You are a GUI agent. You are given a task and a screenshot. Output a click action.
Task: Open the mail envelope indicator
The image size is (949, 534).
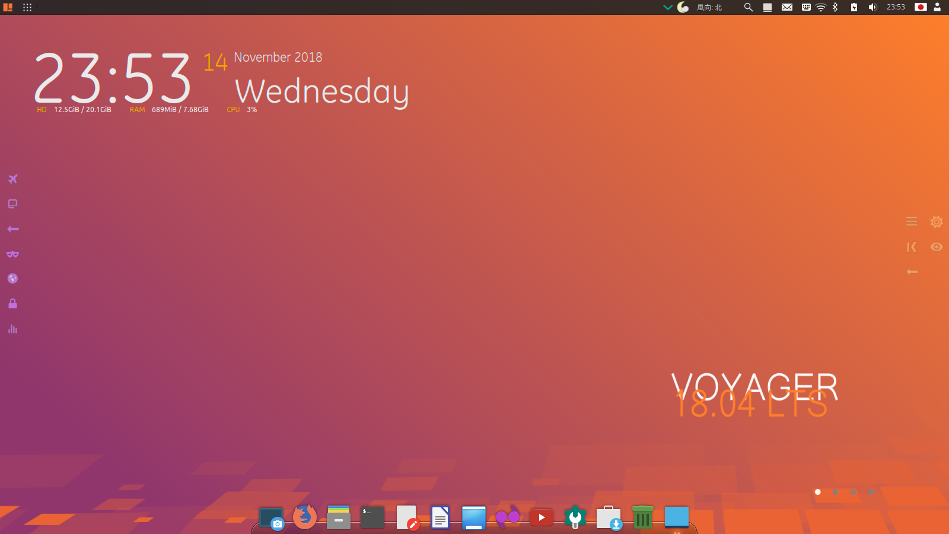pyautogui.click(x=787, y=7)
